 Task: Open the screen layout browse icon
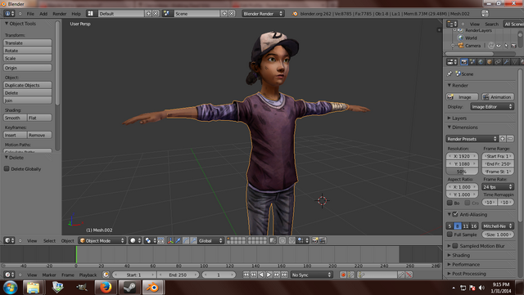click(91, 13)
